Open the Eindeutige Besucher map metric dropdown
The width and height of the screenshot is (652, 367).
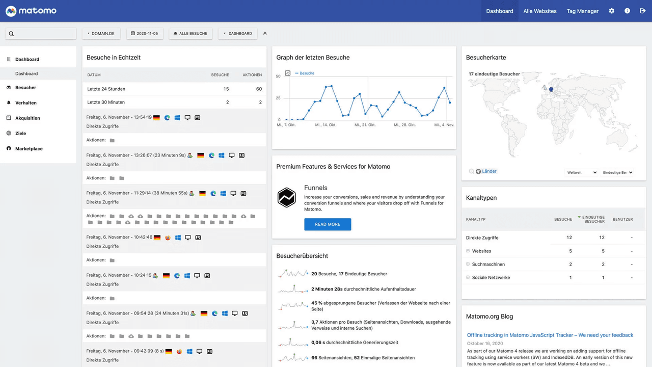(617, 172)
